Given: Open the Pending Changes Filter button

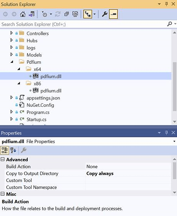Looking at the screenshot, I should click(x=45, y=14).
